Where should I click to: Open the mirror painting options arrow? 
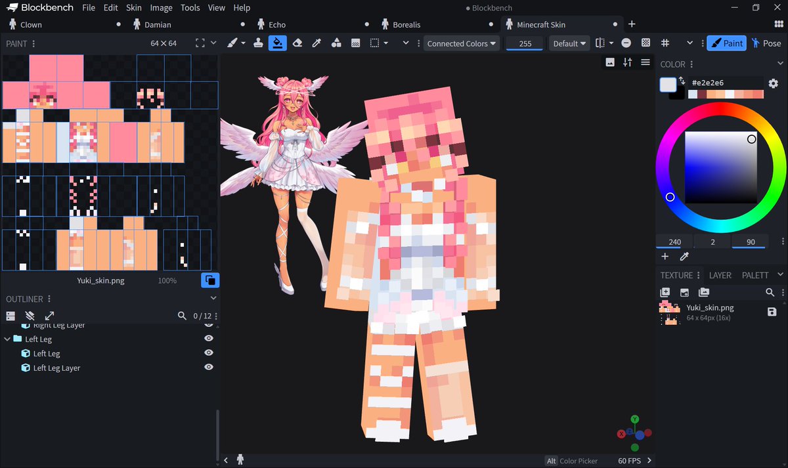coord(611,43)
